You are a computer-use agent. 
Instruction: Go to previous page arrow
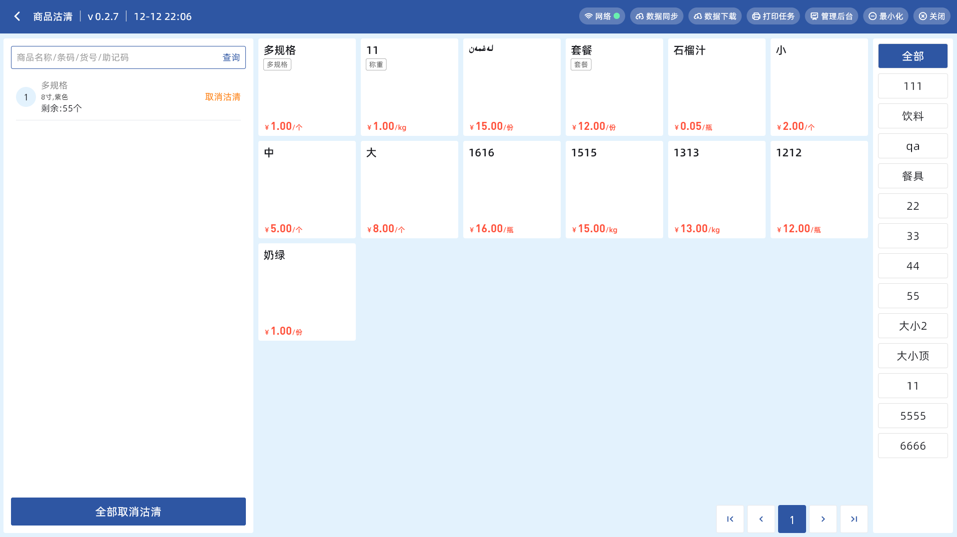(x=761, y=519)
